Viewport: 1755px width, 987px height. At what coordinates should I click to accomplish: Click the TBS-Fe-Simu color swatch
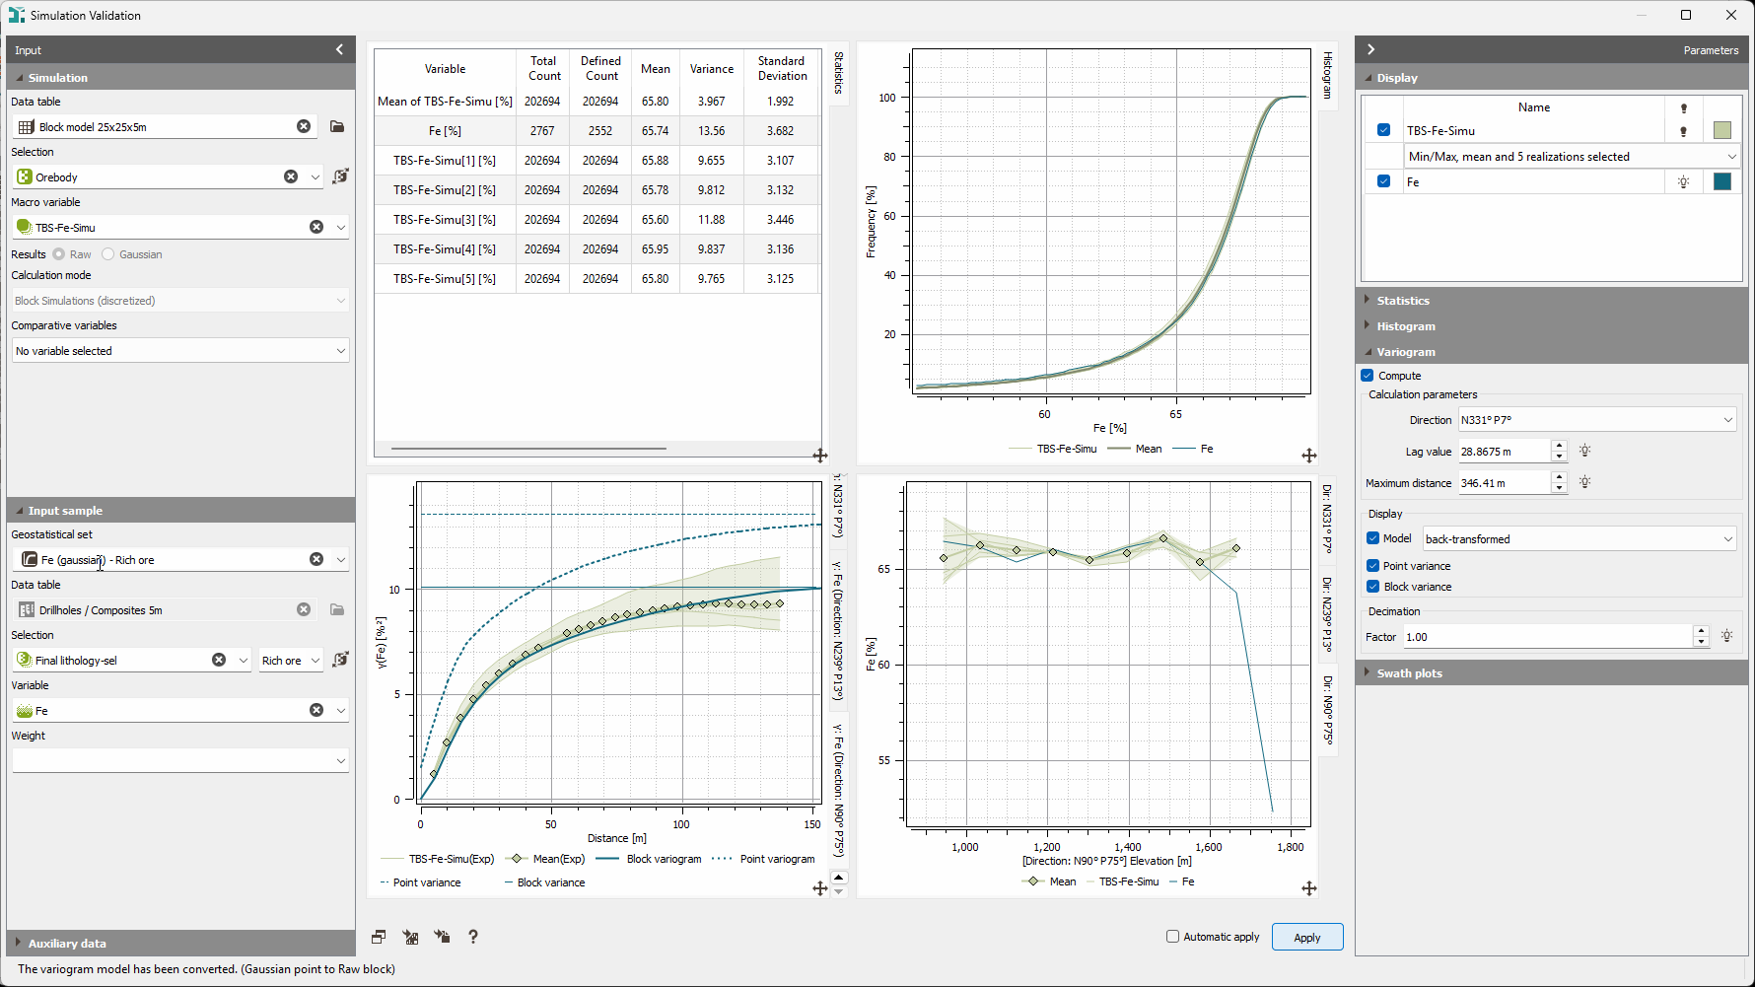[1722, 130]
